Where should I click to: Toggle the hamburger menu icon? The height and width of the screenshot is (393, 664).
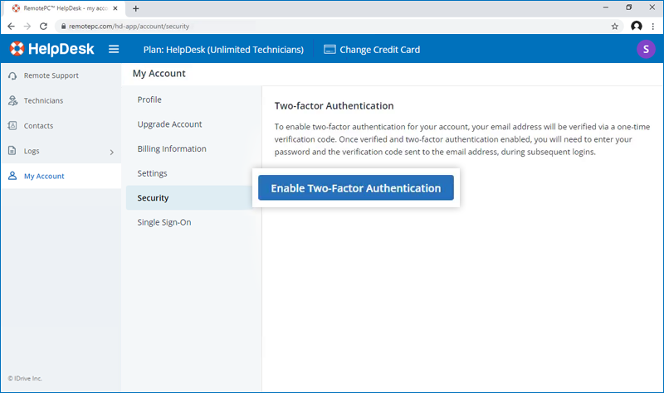pos(114,49)
